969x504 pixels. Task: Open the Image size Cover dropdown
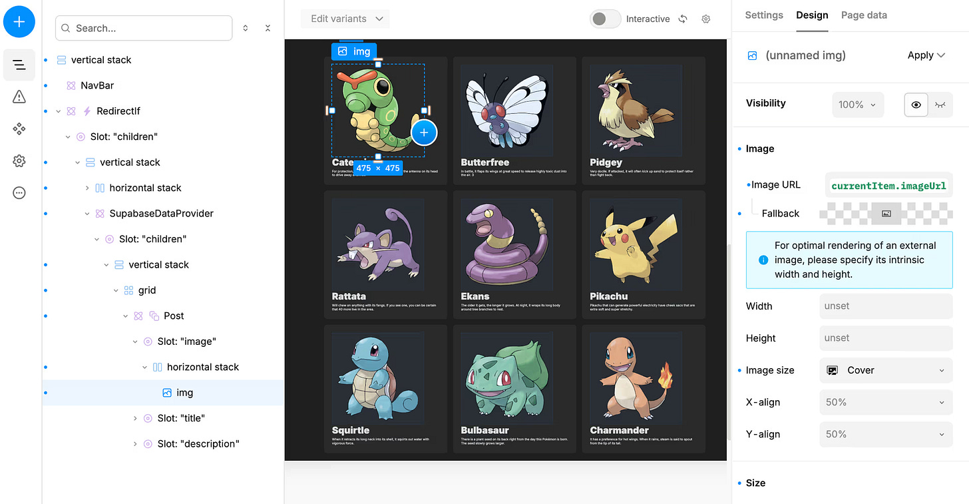886,370
